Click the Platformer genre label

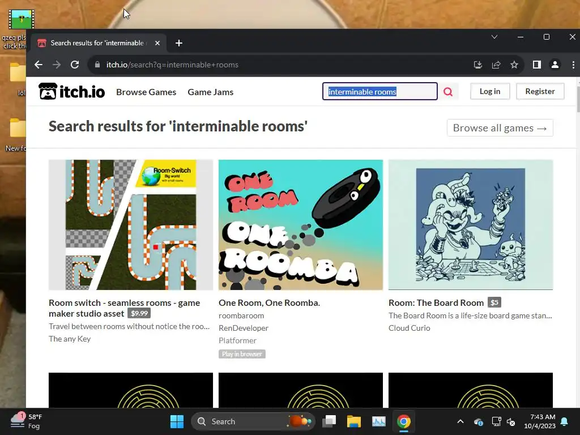[x=237, y=340]
